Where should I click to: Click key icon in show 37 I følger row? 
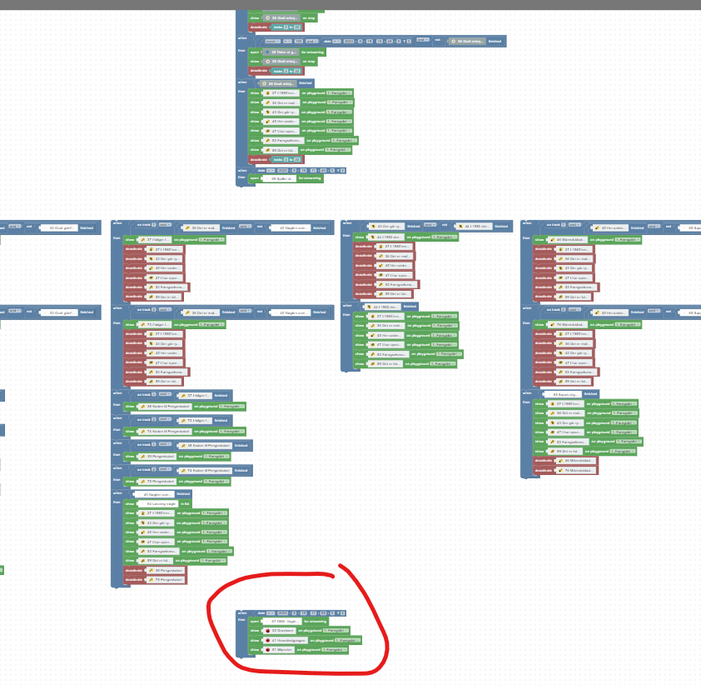click(x=143, y=240)
